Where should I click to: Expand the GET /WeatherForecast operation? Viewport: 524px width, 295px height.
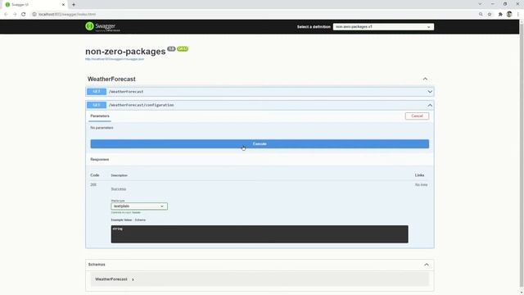pos(430,92)
